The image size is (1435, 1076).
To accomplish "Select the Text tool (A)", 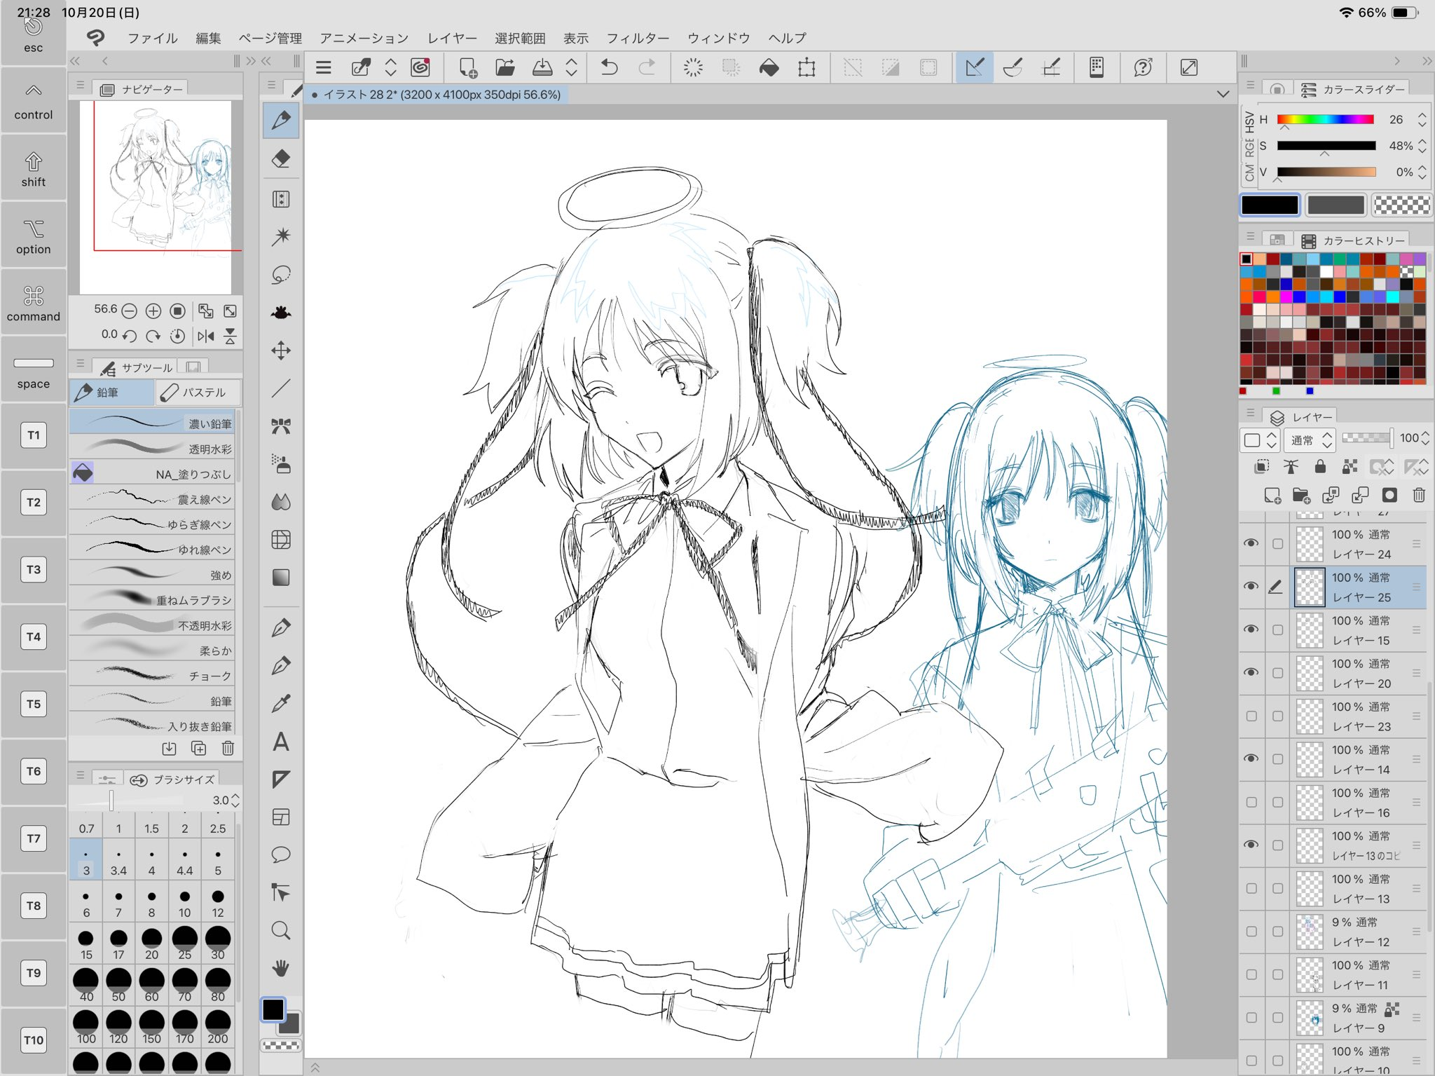I will (281, 742).
